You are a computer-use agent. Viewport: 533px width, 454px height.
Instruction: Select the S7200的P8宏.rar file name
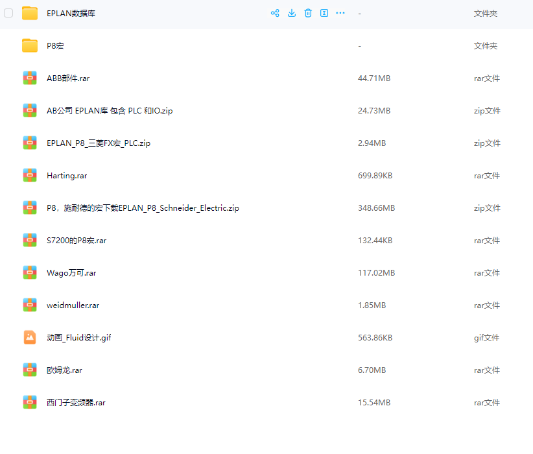pos(77,241)
